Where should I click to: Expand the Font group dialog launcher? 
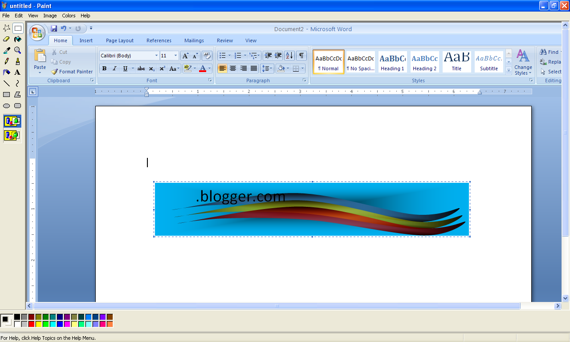[x=210, y=80]
